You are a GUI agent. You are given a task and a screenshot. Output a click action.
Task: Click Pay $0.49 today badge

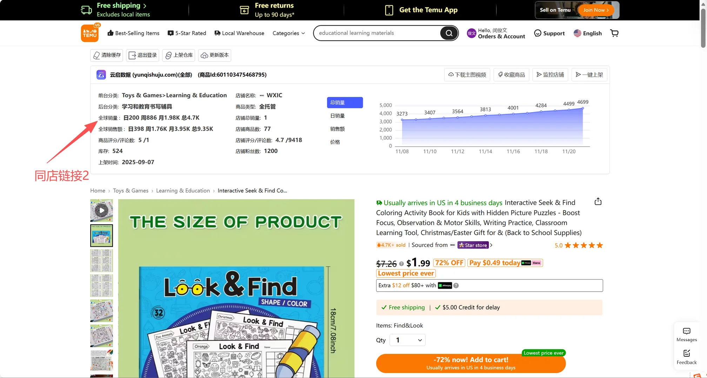point(505,263)
